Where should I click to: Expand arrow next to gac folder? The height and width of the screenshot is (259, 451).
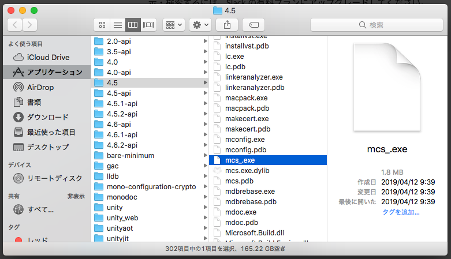[206, 166]
